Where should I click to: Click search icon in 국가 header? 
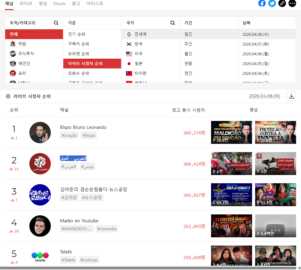coord(173,23)
